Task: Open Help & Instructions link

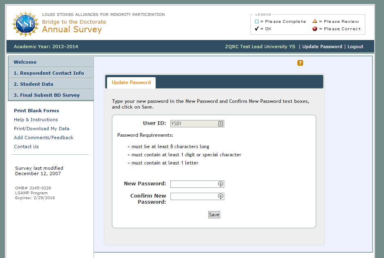Action: [36, 120]
